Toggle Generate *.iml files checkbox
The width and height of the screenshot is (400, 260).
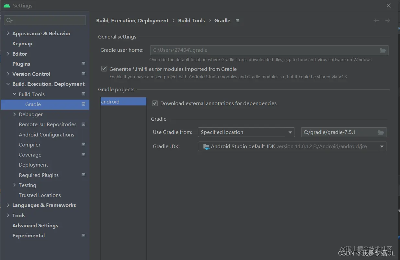(104, 69)
